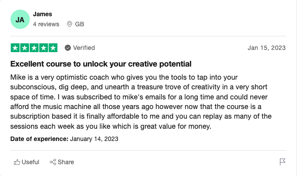Viewport: 297px width, 176px height.
Task: Click the third green star
Action: pos(34,48)
